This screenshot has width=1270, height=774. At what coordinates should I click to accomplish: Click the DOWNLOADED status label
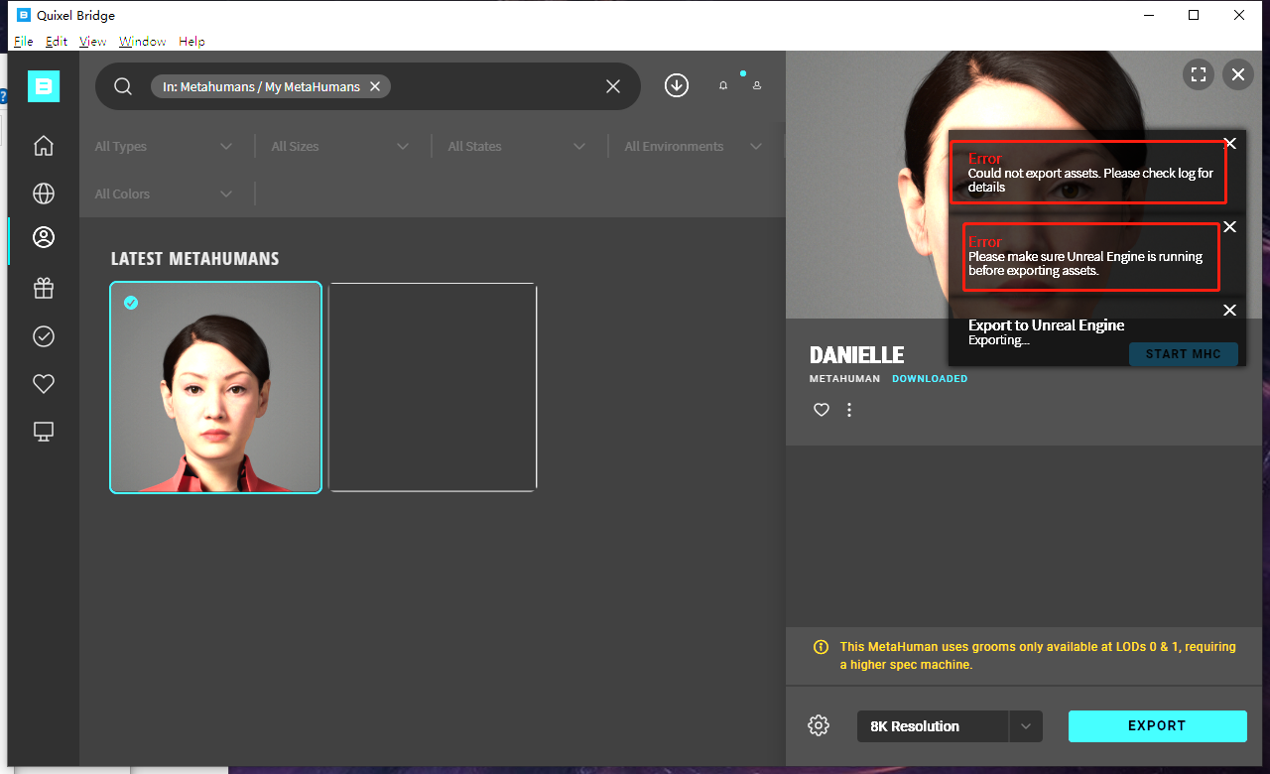[930, 379]
